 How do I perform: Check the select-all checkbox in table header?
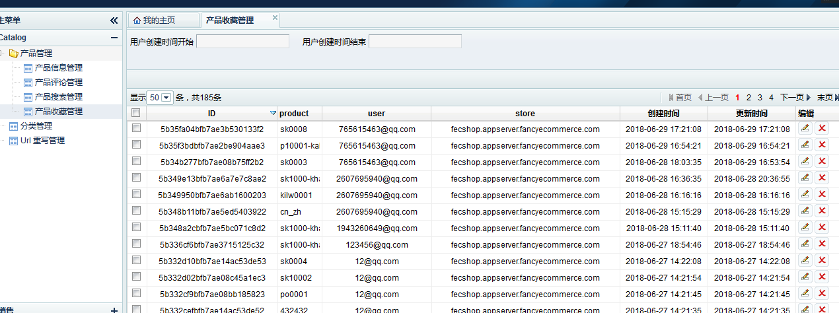pyautogui.click(x=136, y=113)
